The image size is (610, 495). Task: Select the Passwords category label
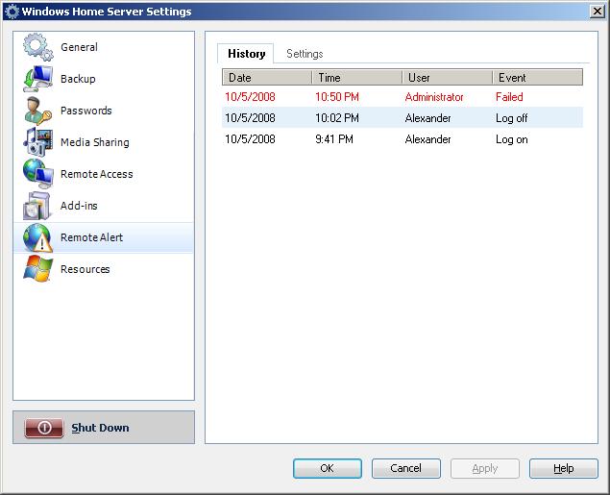coord(85,111)
